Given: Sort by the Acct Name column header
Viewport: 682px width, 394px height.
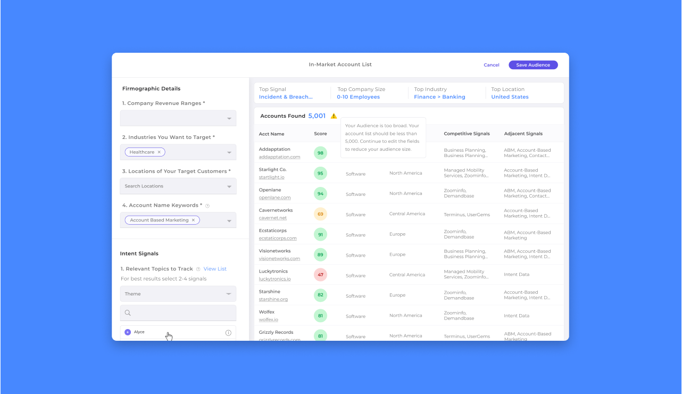Looking at the screenshot, I should [x=271, y=134].
